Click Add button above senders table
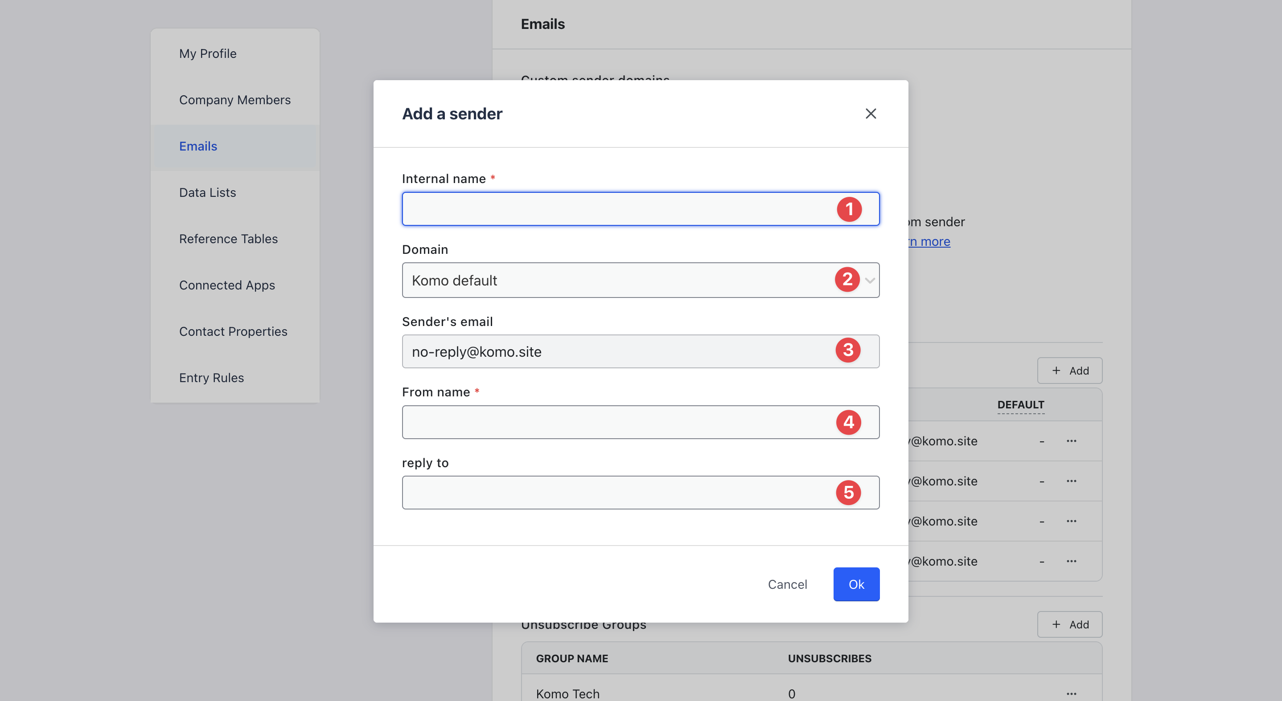 point(1069,371)
